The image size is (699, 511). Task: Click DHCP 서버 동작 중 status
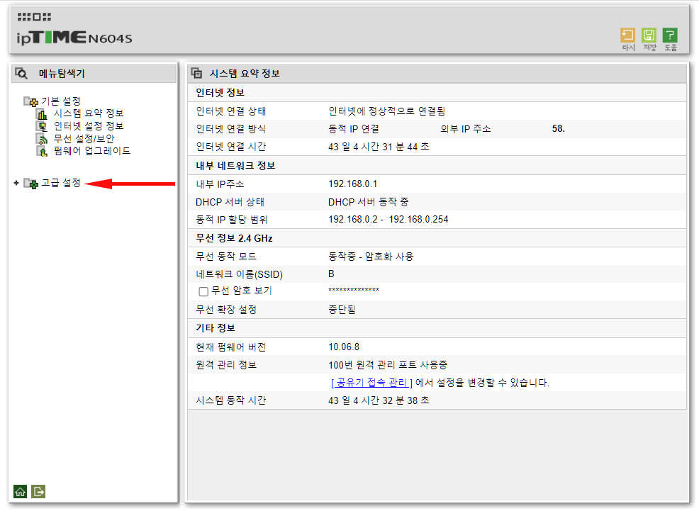click(368, 202)
